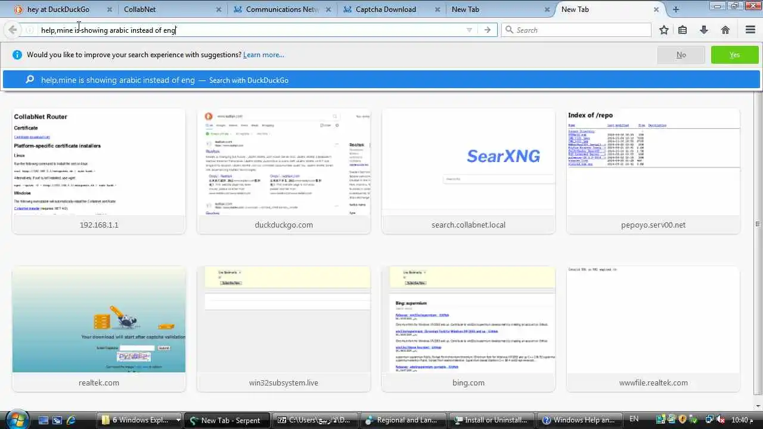Image resolution: width=763 pixels, height=429 pixels.
Task: Open 'Regional and Lan...' taskbar button
Action: (x=404, y=420)
